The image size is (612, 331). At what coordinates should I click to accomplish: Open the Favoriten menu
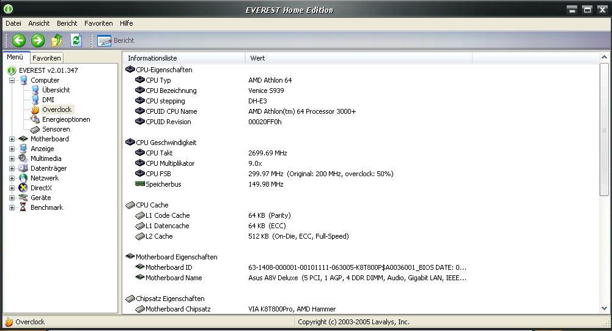98,23
